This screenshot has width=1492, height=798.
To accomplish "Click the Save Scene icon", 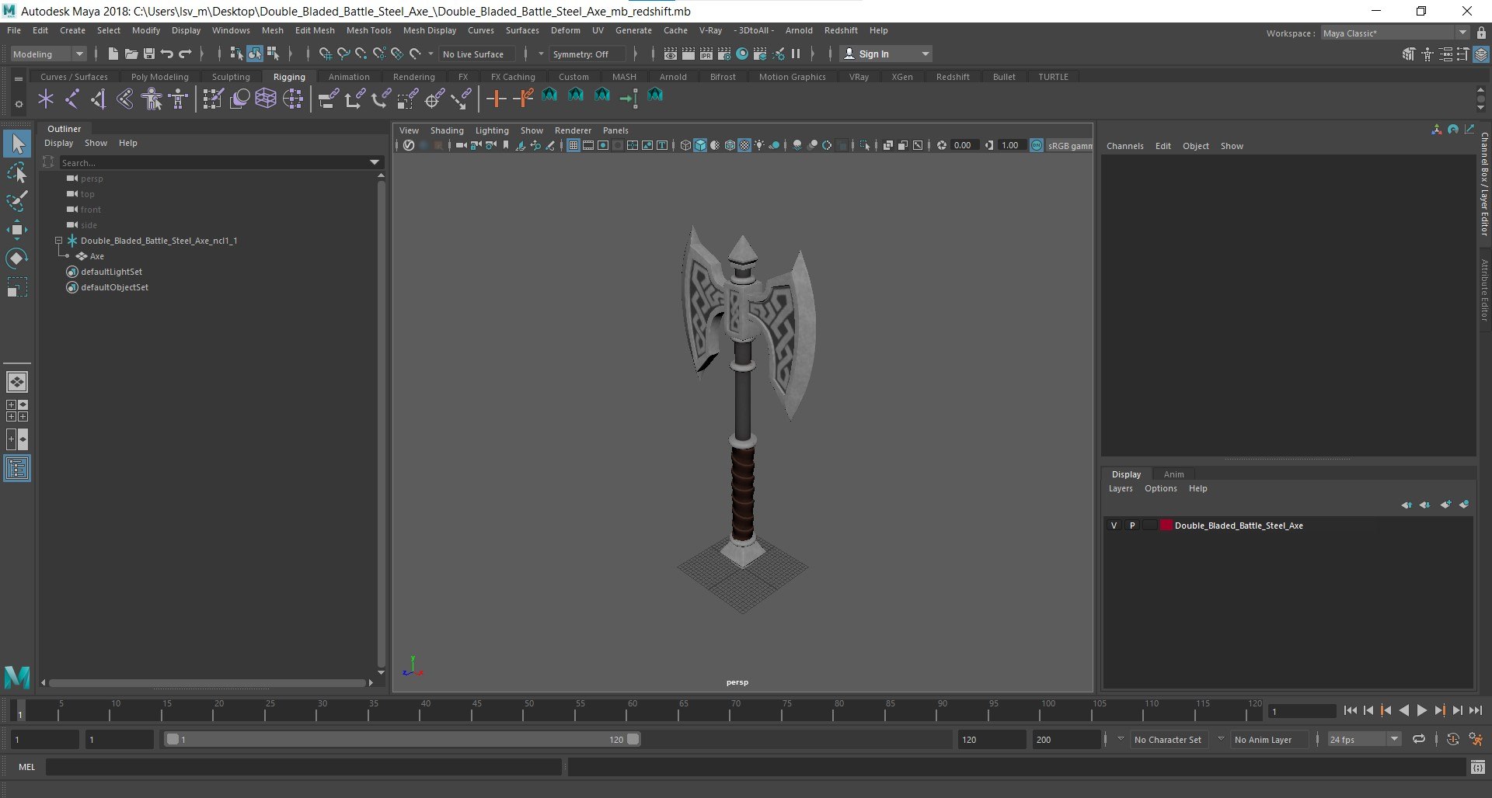I will (149, 54).
